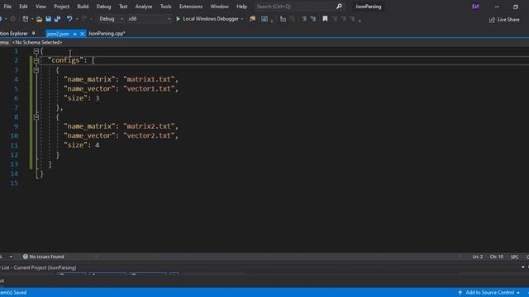The image size is (529, 297).
Task: Click the size value 3
Action: coord(98,98)
